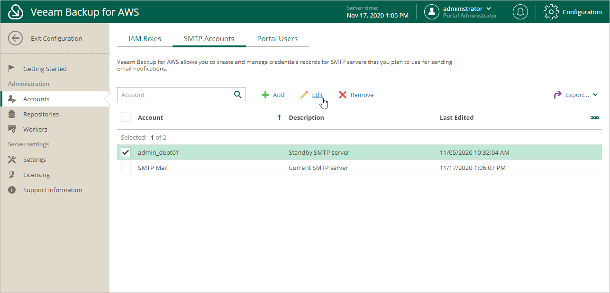The height and width of the screenshot is (293, 610).
Task: Uncheck the admin_dept01 account row
Action: [x=126, y=152]
